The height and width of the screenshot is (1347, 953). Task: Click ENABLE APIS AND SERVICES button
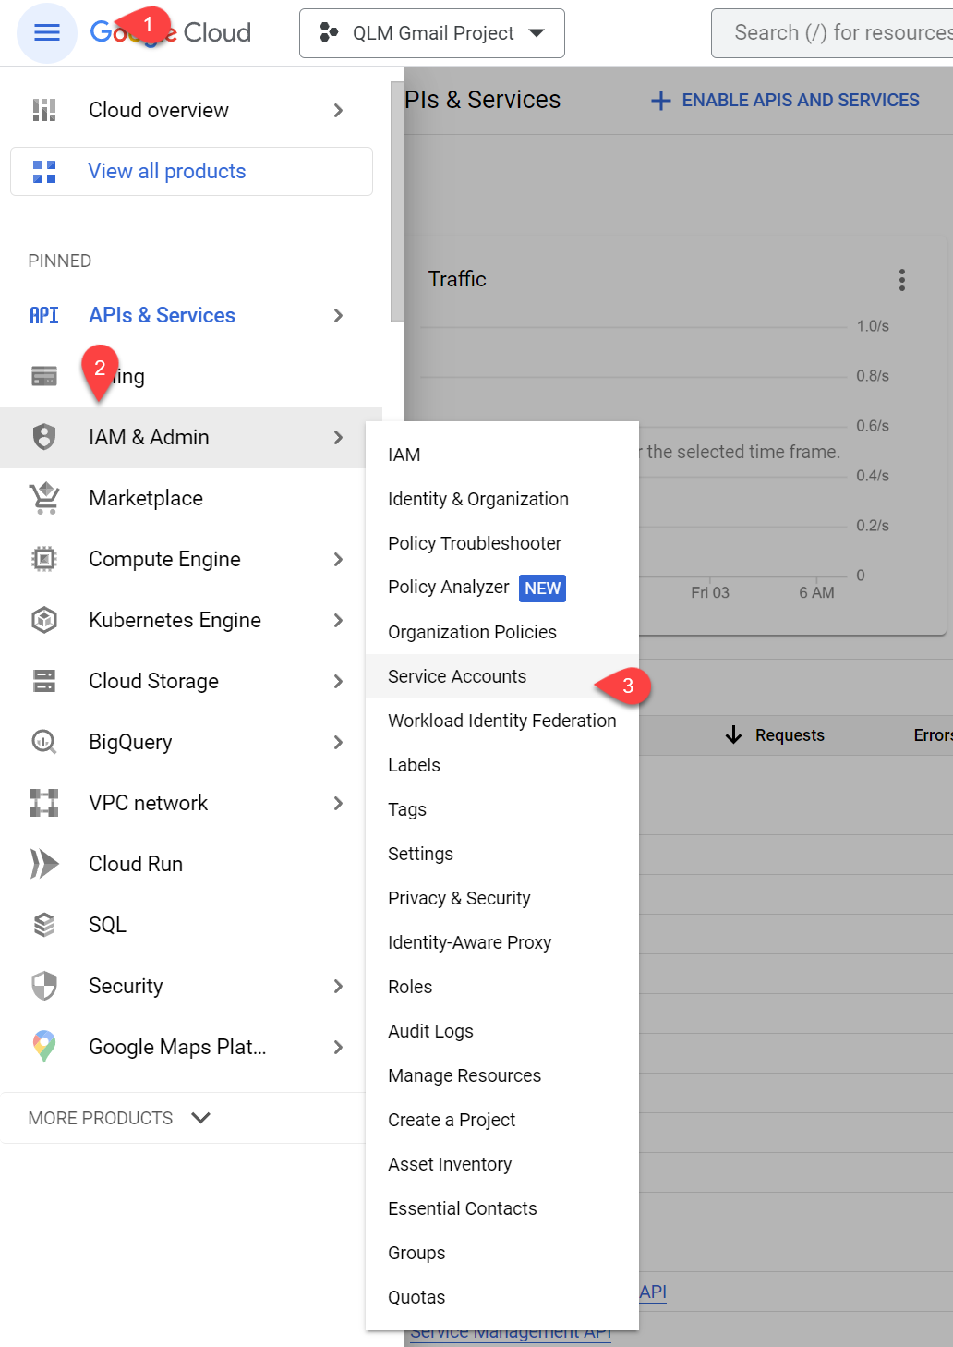pos(785,101)
